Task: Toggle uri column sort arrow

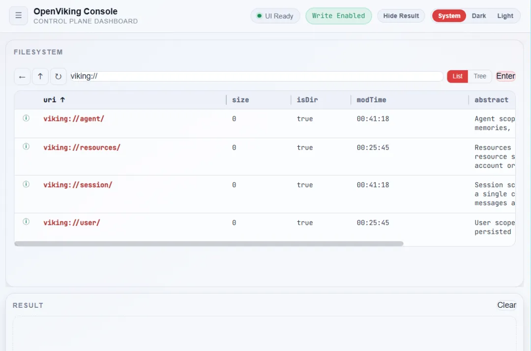Action: coord(62,100)
